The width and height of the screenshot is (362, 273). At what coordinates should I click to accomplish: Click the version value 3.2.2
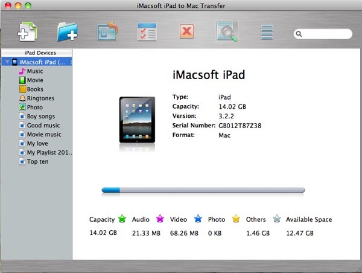[x=226, y=116]
